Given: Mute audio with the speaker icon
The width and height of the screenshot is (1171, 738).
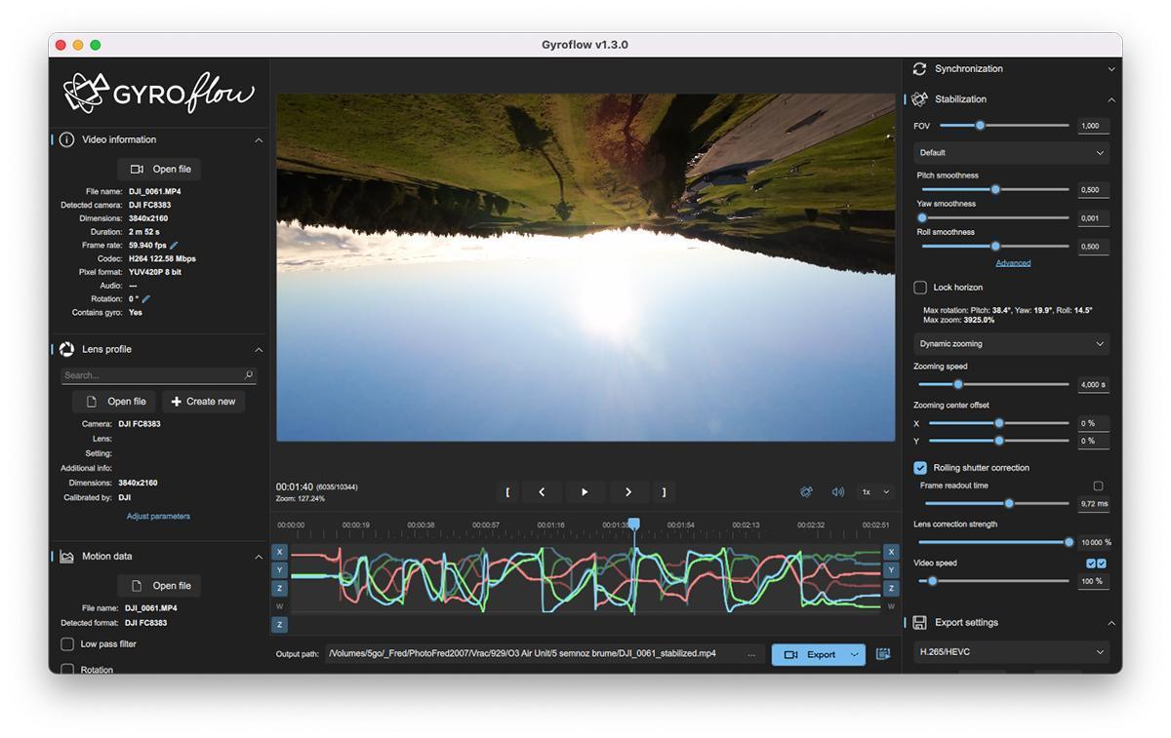Looking at the screenshot, I should [837, 492].
